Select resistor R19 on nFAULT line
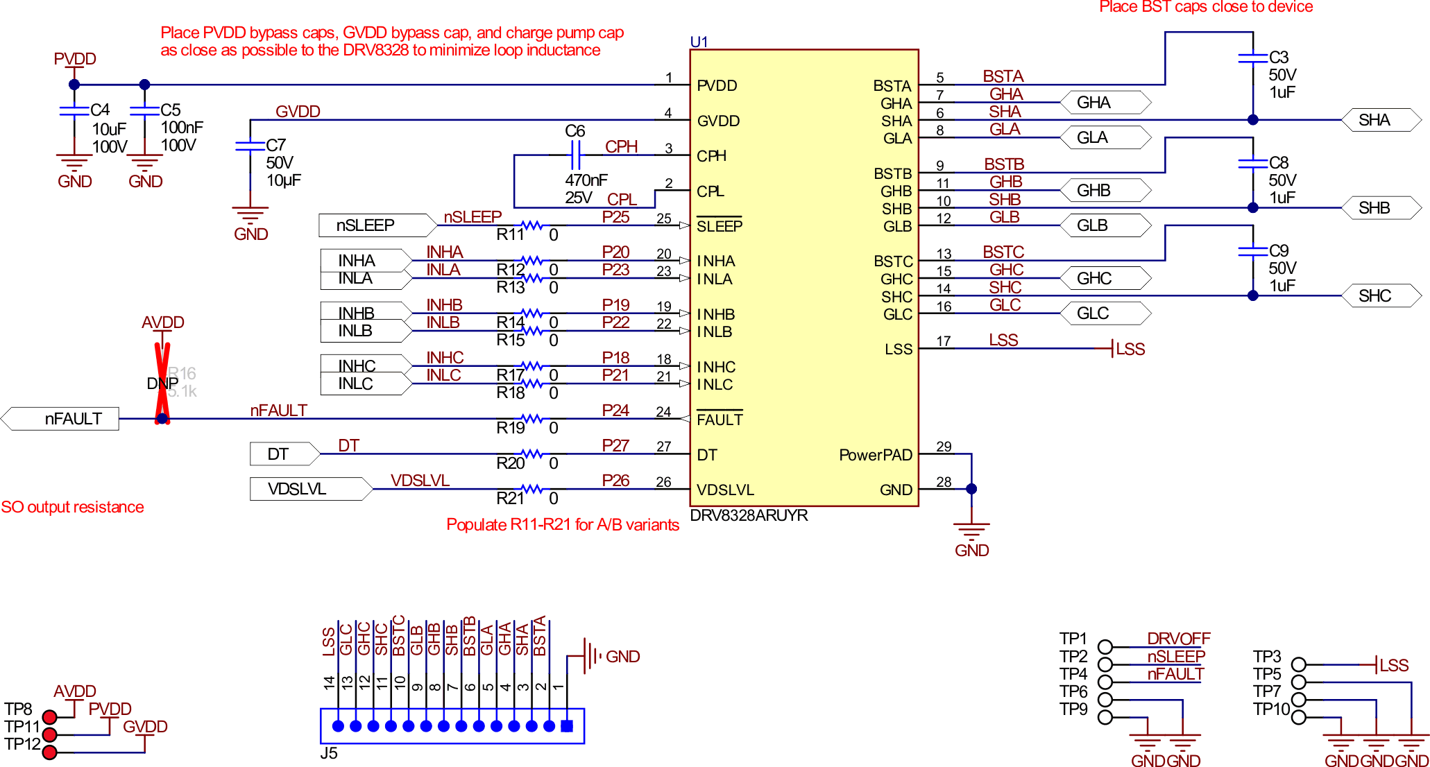This screenshot has width=1430, height=767. coord(532,419)
